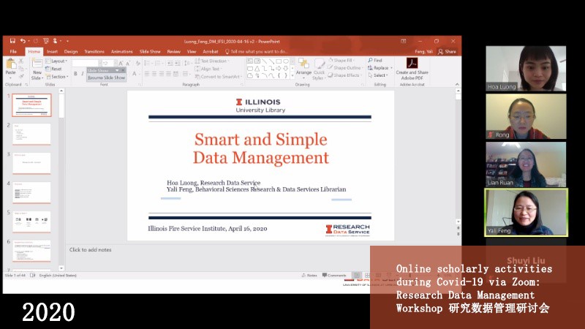Expand the Replace dropdown arrow
This screenshot has height=329, width=585.
[391, 68]
